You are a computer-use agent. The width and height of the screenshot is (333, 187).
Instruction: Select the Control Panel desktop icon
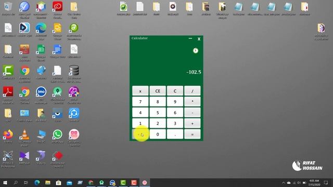coord(24,115)
